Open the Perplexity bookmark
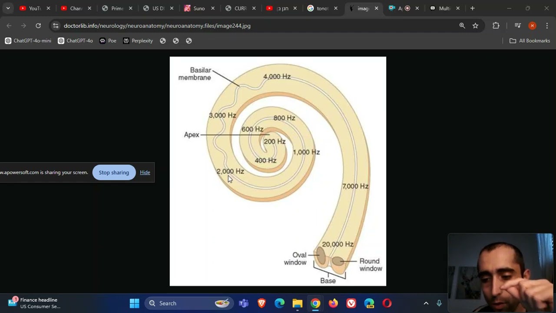Screen dimensions: 556x313 [138, 40]
